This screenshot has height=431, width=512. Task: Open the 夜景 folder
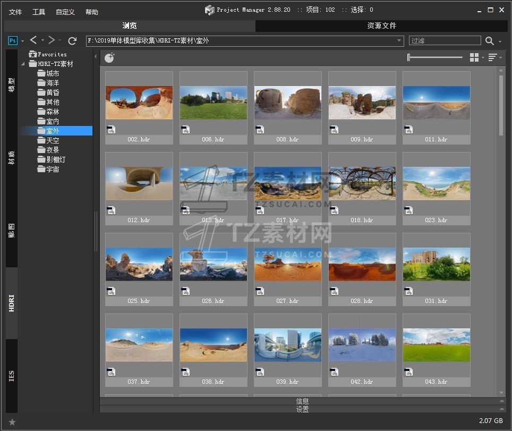[48, 150]
